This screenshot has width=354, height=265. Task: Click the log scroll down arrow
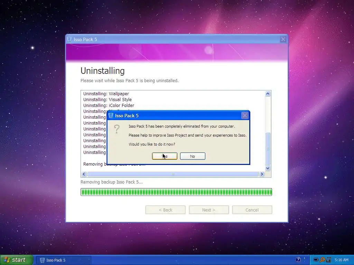[x=268, y=168]
